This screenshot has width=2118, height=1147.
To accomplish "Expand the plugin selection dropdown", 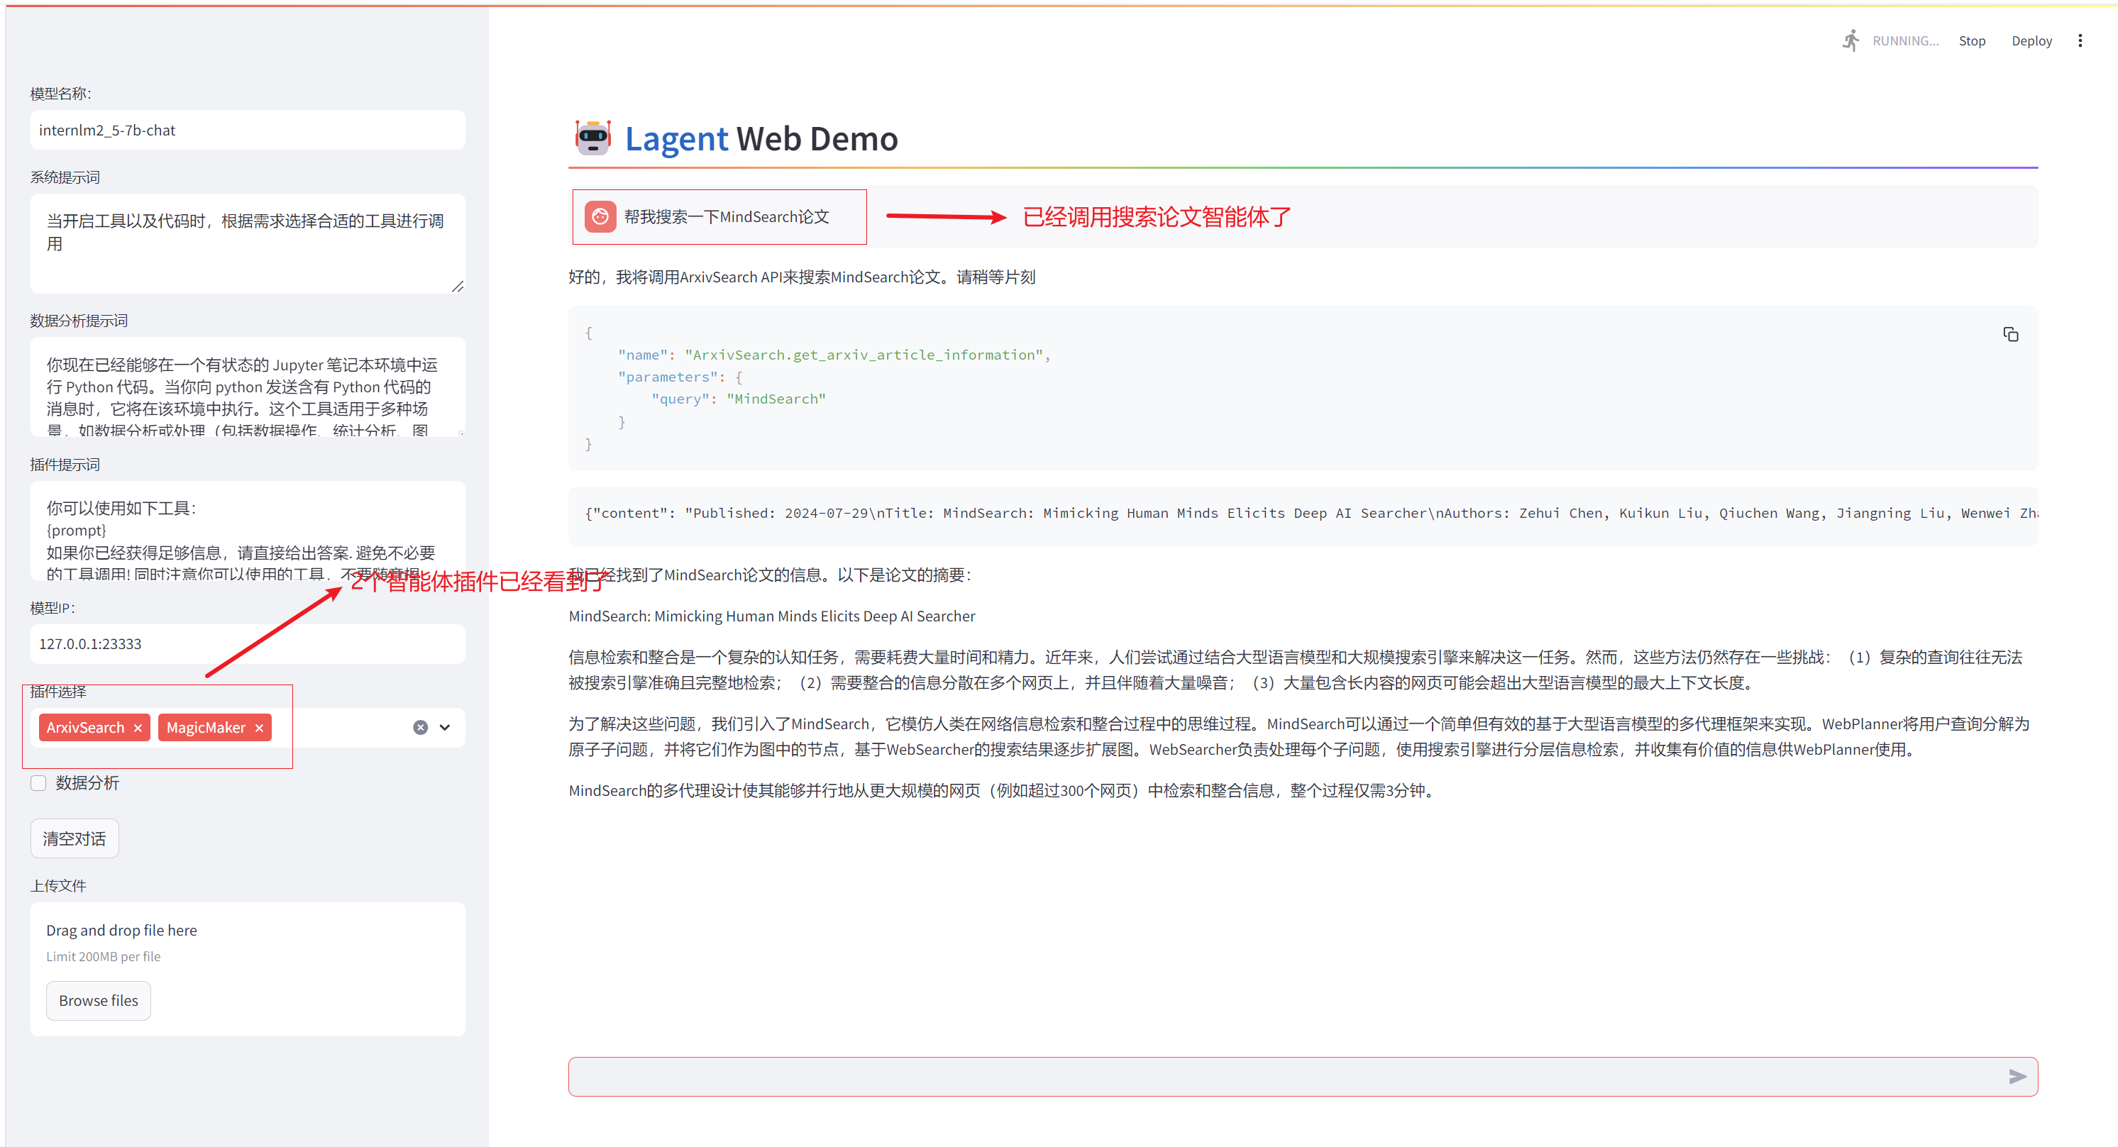I will coord(445,727).
